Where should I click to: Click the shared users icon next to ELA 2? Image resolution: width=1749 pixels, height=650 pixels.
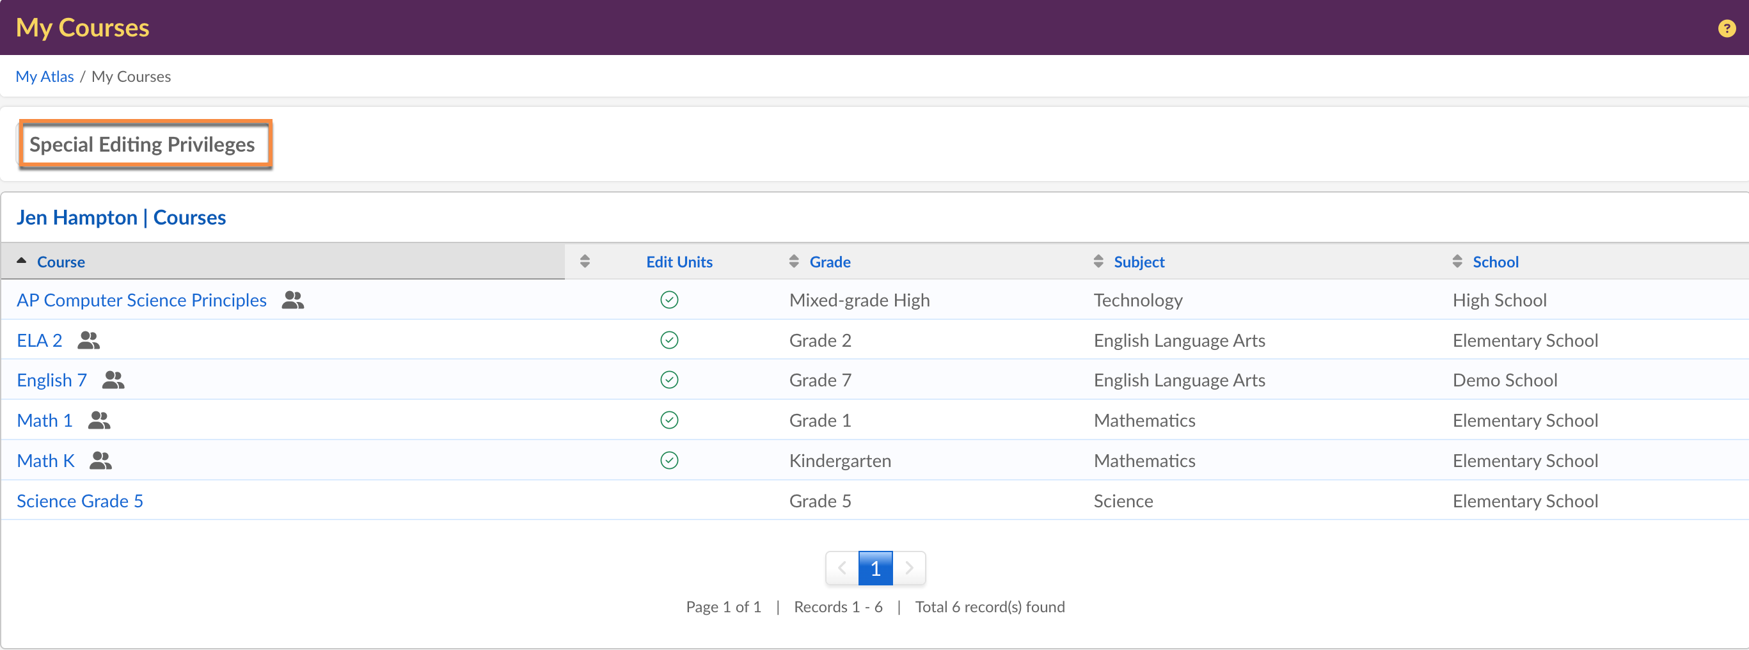pyautogui.click(x=88, y=340)
